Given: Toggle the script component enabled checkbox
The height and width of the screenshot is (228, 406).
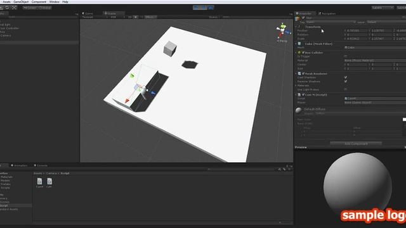Looking at the screenshot, I should click(303, 94).
